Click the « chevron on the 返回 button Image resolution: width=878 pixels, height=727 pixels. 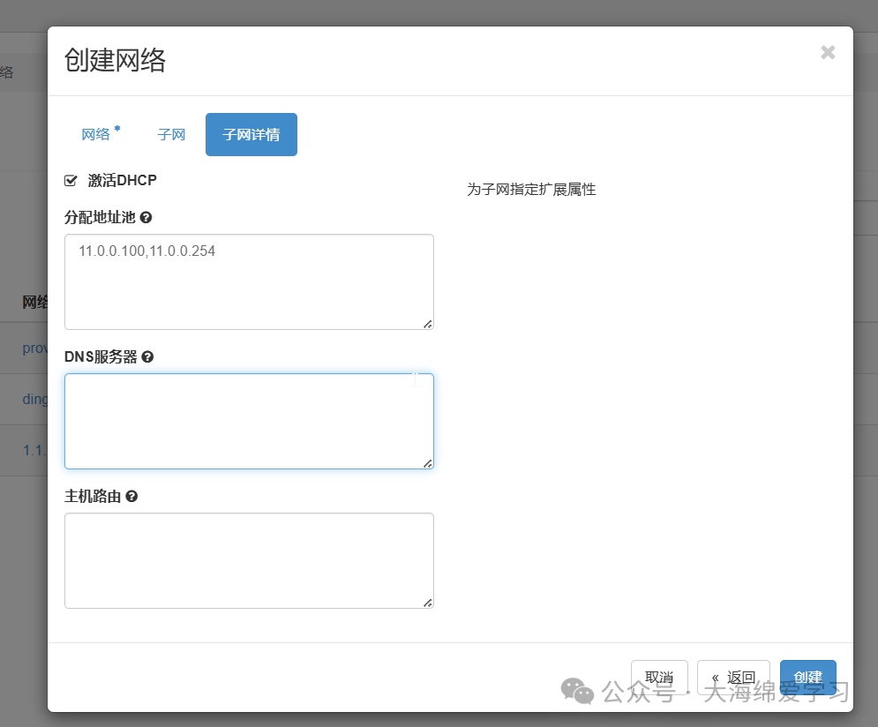(x=717, y=677)
